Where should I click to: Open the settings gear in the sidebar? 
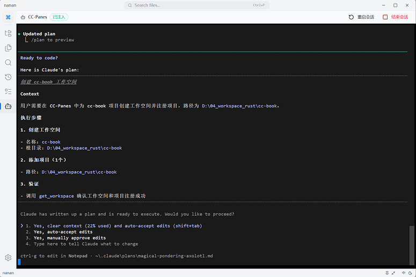pyautogui.click(x=8, y=258)
